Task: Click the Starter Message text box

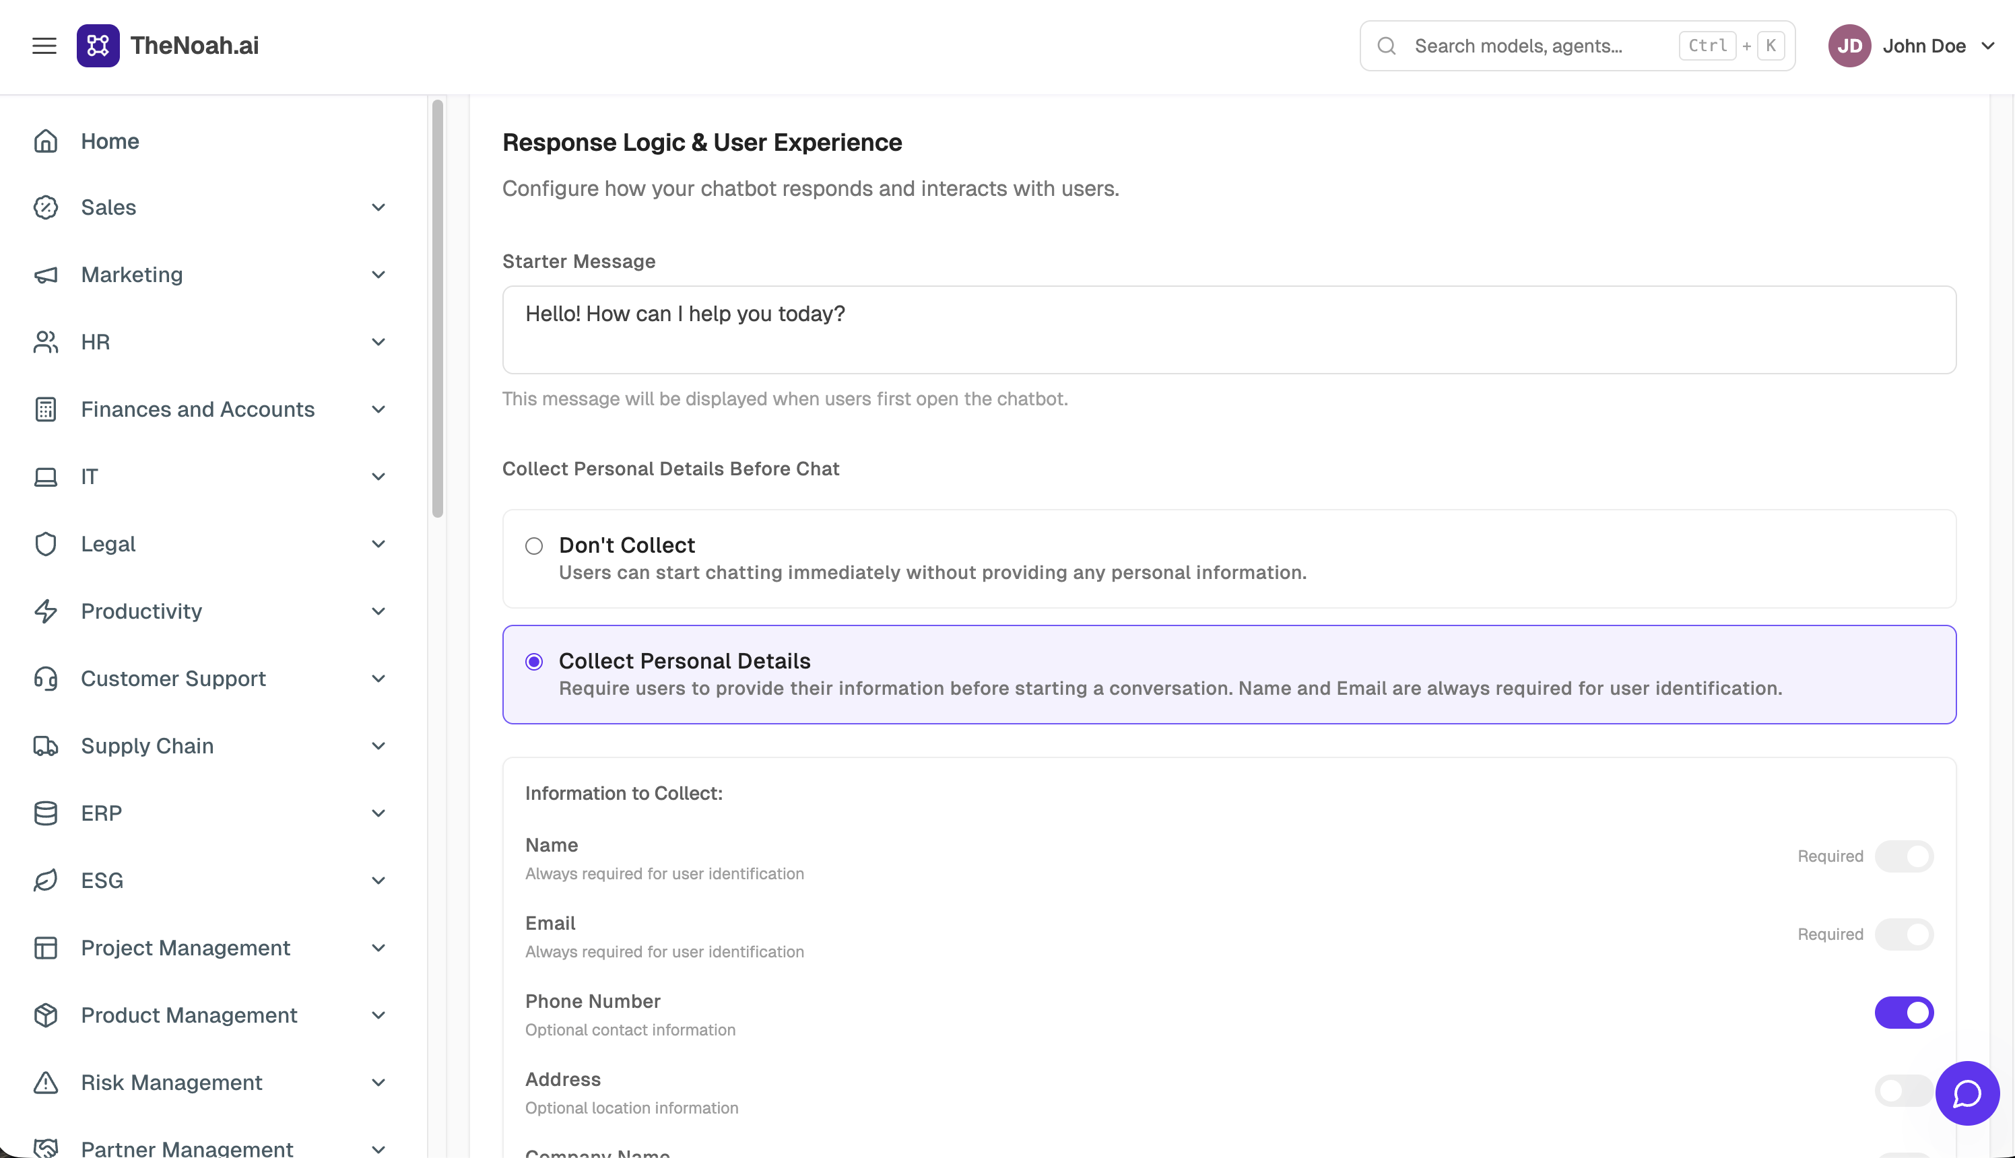Action: click(x=1229, y=330)
